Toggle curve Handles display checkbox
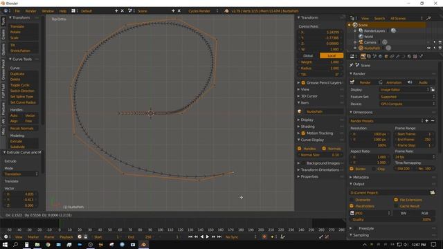Image resolution: width=443 pixels, height=249 pixels. pos(300,149)
